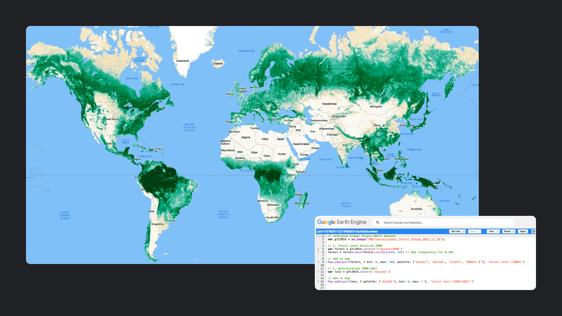The height and width of the screenshot is (316, 562).
Task: Click the code hint icon on line 12
Action: click(x=318, y=272)
